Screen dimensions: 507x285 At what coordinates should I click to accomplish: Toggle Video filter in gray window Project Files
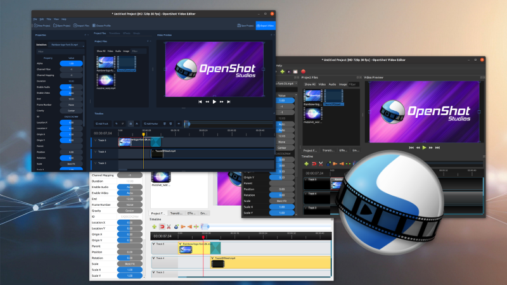tap(322, 84)
